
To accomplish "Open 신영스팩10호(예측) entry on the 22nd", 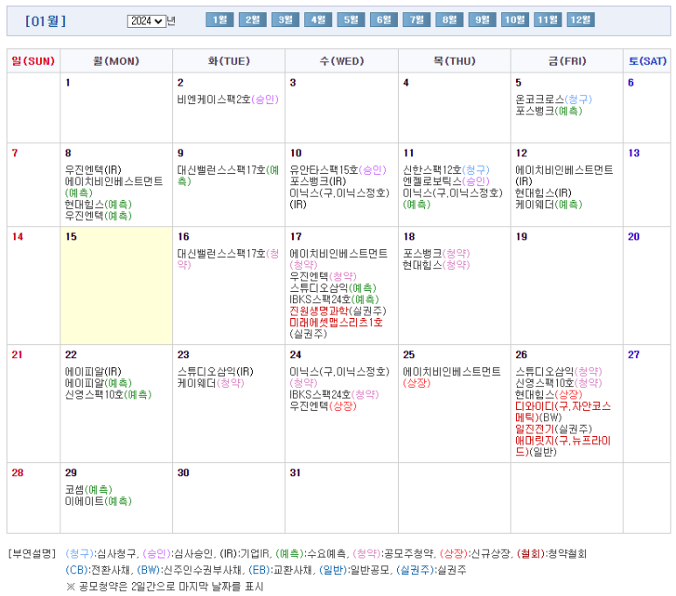I will point(108,394).
